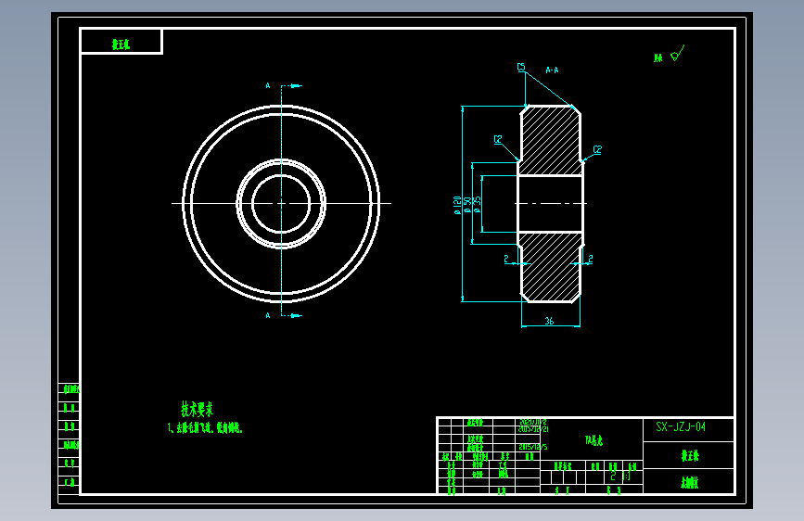Click the top section marker A

268,85
